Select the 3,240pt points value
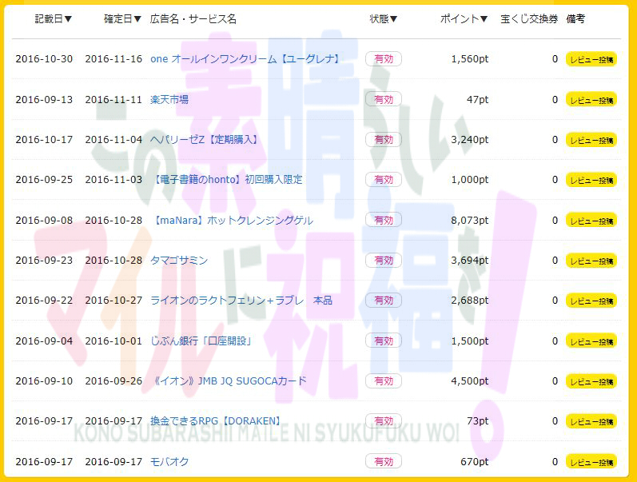This screenshot has height=482, width=637. (x=470, y=140)
